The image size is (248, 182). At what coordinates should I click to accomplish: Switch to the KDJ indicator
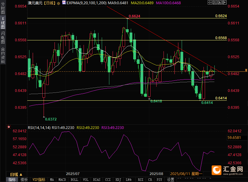click(x=117, y=180)
